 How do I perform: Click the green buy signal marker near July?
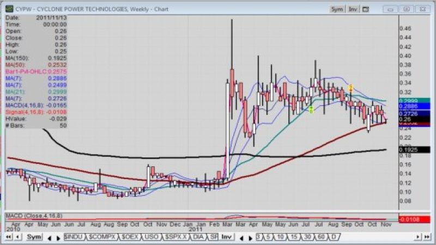(x=311, y=110)
